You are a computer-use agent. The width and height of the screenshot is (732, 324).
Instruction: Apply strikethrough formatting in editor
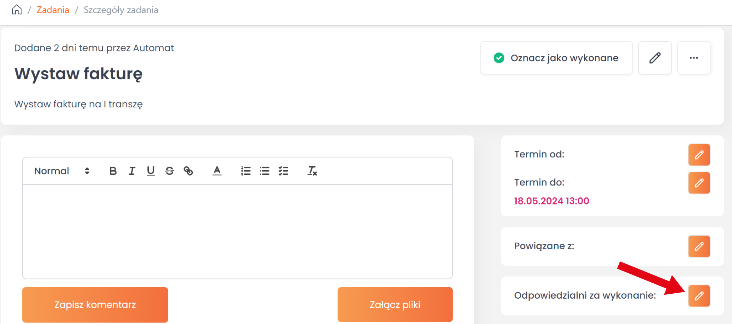point(169,171)
